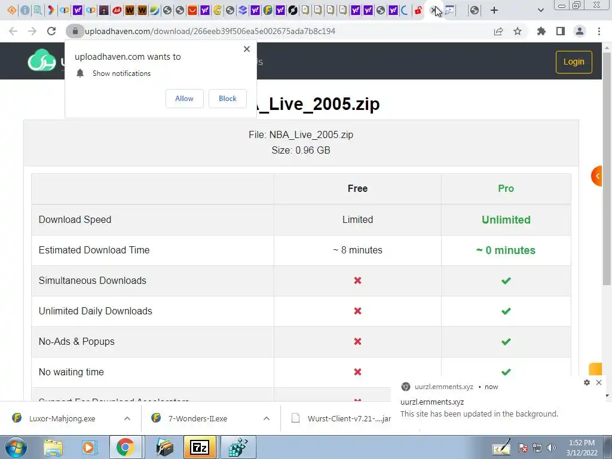Click 'File: NBA_Live_2005.zip' text

coord(301,134)
